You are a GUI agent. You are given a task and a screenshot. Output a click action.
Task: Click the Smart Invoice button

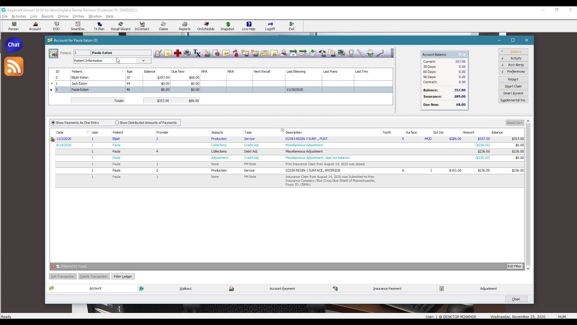(513, 93)
